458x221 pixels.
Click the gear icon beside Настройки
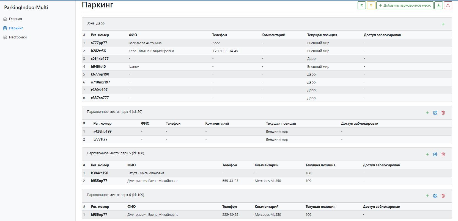coord(5,37)
